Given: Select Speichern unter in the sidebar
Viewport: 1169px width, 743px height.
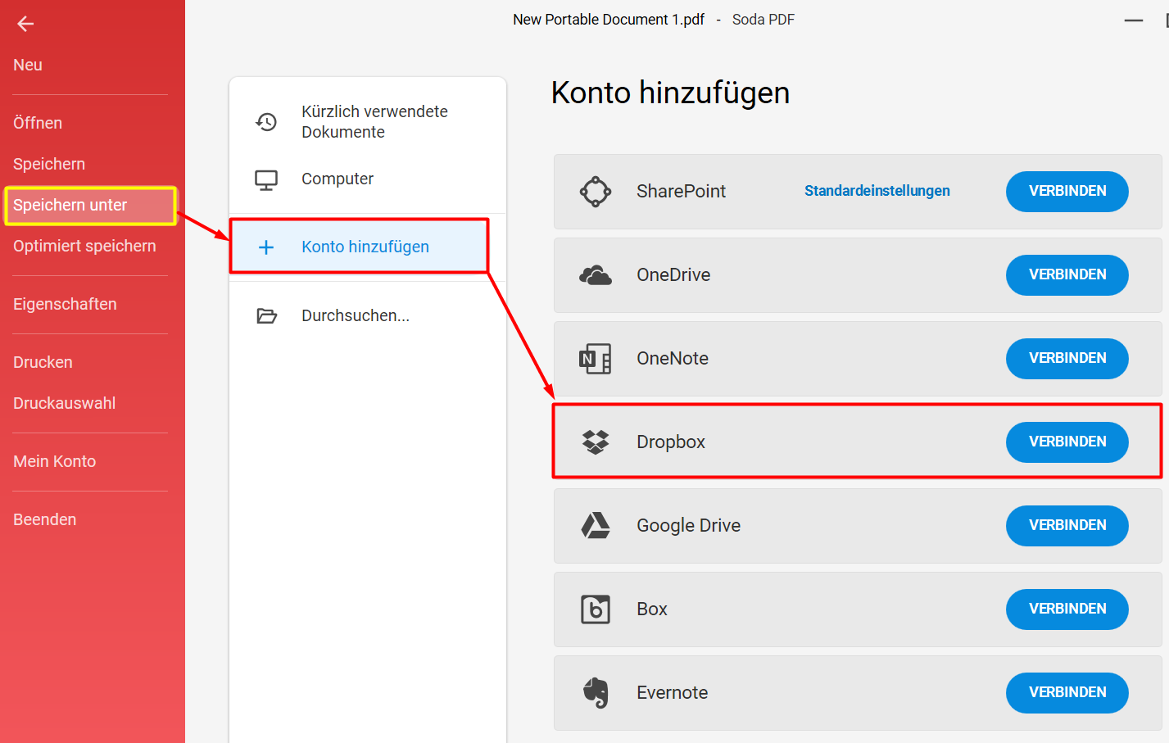Looking at the screenshot, I should tap(91, 206).
